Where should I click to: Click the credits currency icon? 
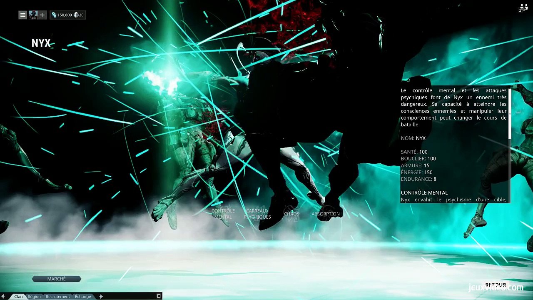click(x=54, y=15)
